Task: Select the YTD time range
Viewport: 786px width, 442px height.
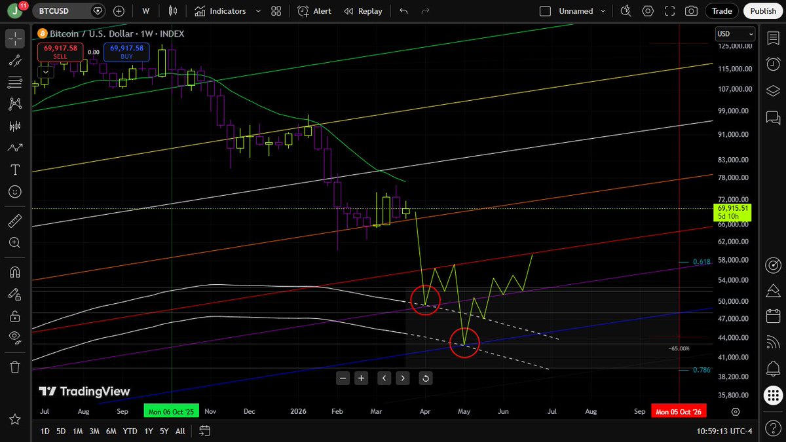Action: [x=130, y=431]
